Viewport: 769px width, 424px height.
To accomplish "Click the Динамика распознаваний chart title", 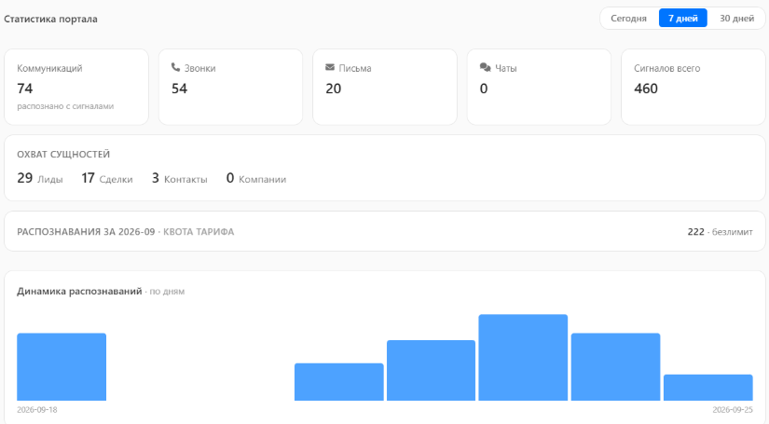I will pyautogui.click(x=79, y=291).
